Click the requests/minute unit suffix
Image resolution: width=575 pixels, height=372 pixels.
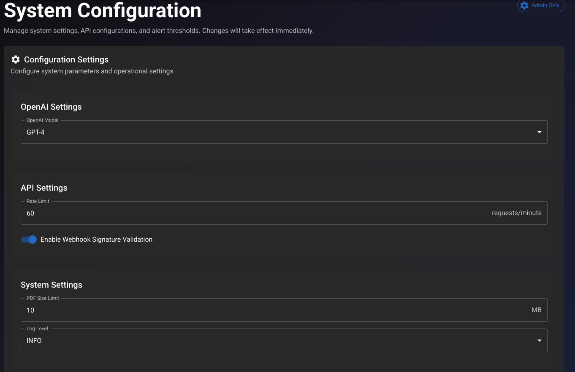coord(516,213)
